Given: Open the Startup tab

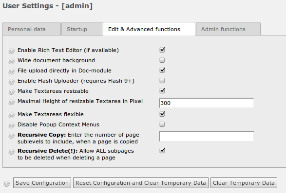Looking at the screenshot, I should tap(82, 29).
